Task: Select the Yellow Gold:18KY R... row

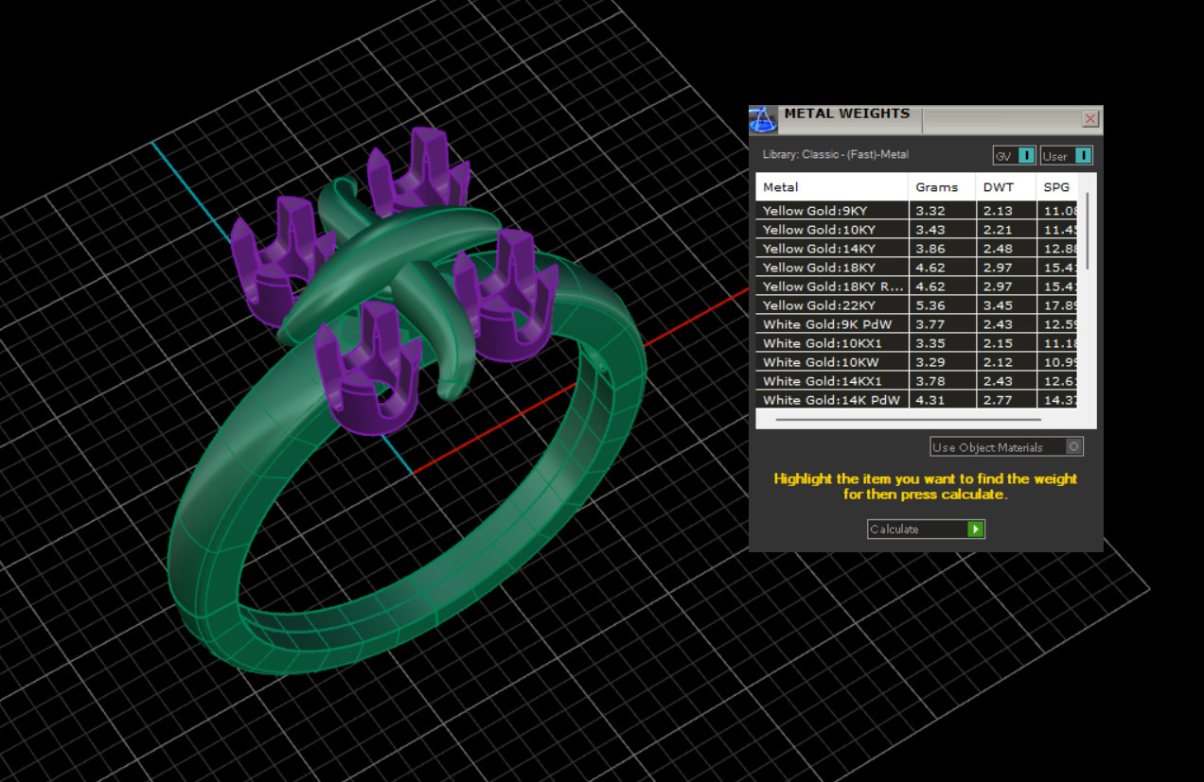Action: tap(916, 287)
